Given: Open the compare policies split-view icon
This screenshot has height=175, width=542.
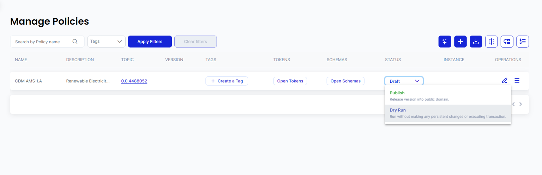Looking at the screenshot, I should click(x=491, y=42).
